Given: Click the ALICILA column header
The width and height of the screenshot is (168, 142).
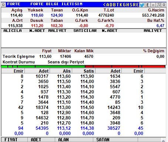Looking at the screenshot, I should [13, 31].
